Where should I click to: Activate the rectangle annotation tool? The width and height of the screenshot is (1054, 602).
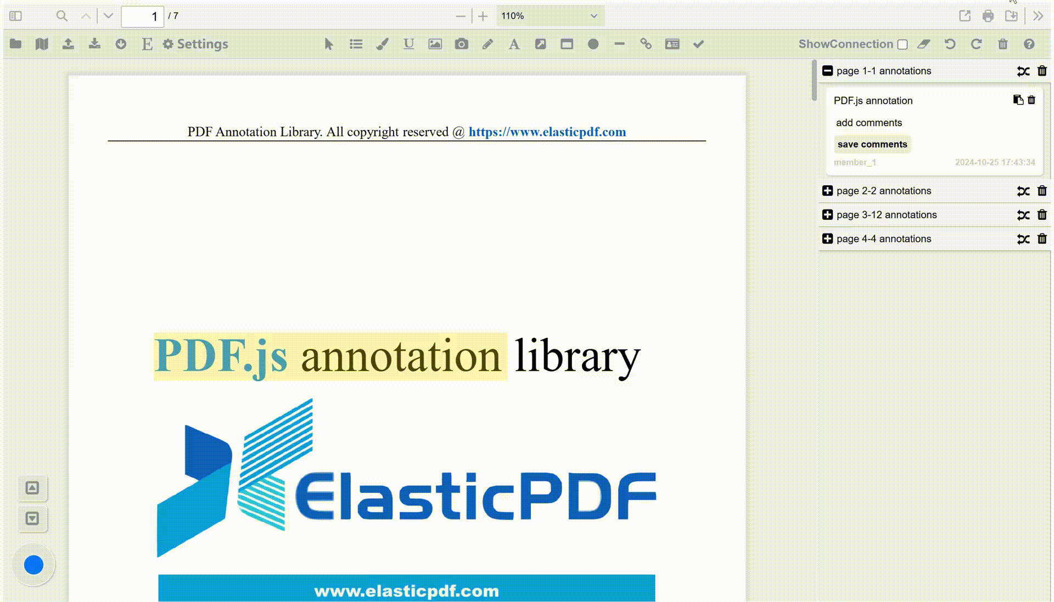567,44
